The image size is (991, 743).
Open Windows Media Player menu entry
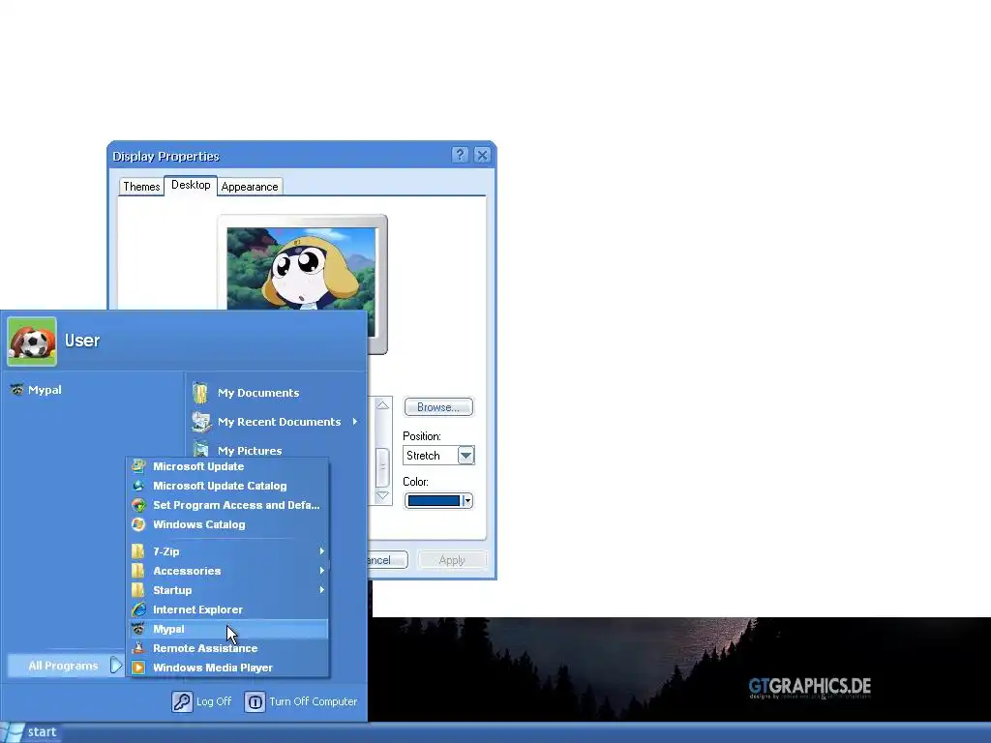click(227, 668)
